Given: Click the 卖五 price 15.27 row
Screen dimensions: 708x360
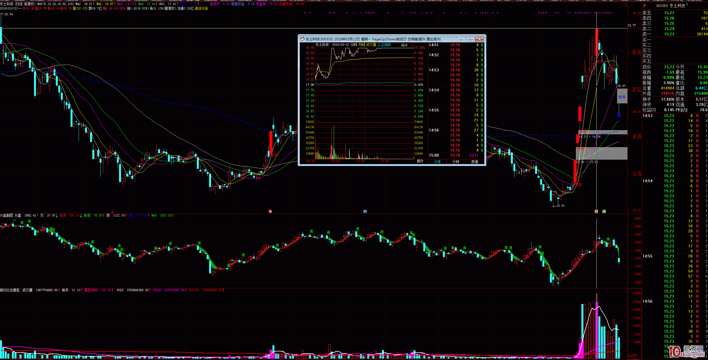Looking at the screenshot, I should coord(675,13).
